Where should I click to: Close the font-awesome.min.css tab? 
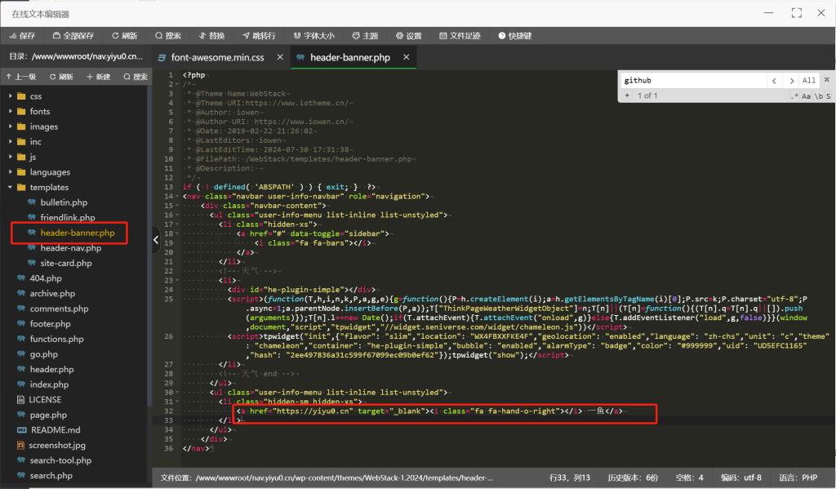click(280, 57)
